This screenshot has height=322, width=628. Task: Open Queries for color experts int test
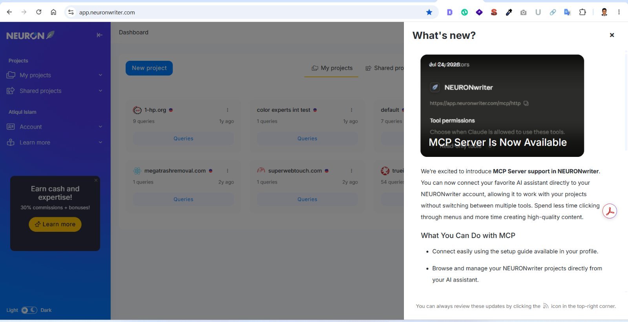(x=307, y=138)
